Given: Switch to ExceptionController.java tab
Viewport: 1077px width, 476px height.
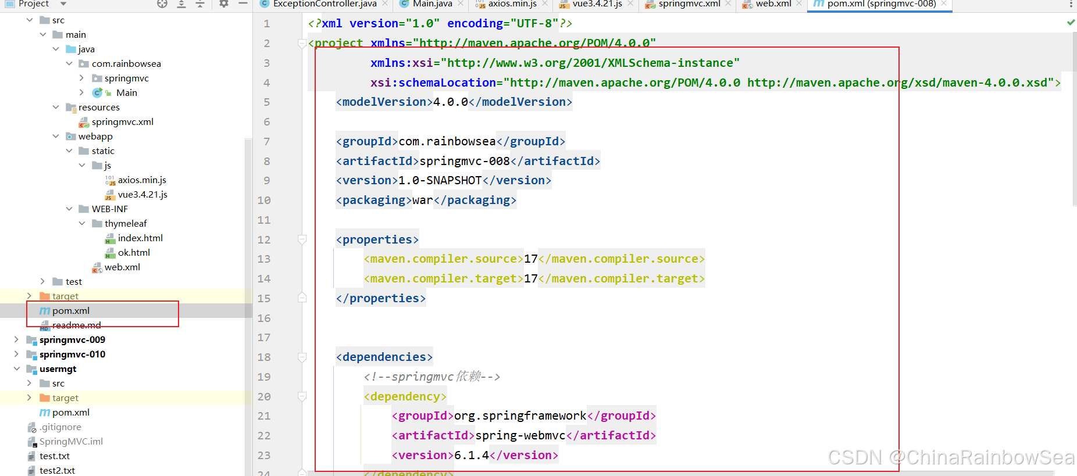Looking at the screenshot, I should pos(324,4).
